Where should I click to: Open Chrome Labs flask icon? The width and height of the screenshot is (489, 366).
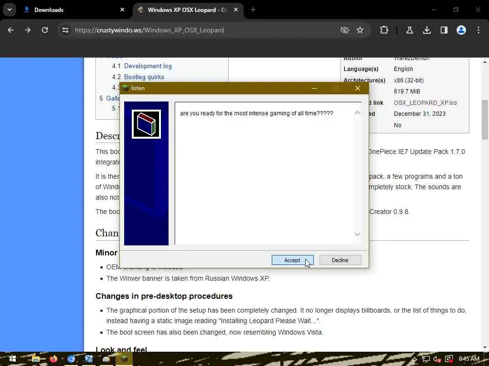409,30
